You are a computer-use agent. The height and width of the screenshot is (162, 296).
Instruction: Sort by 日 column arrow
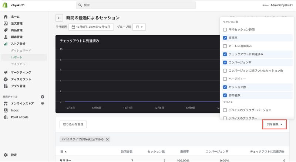[x=66, y=152]
